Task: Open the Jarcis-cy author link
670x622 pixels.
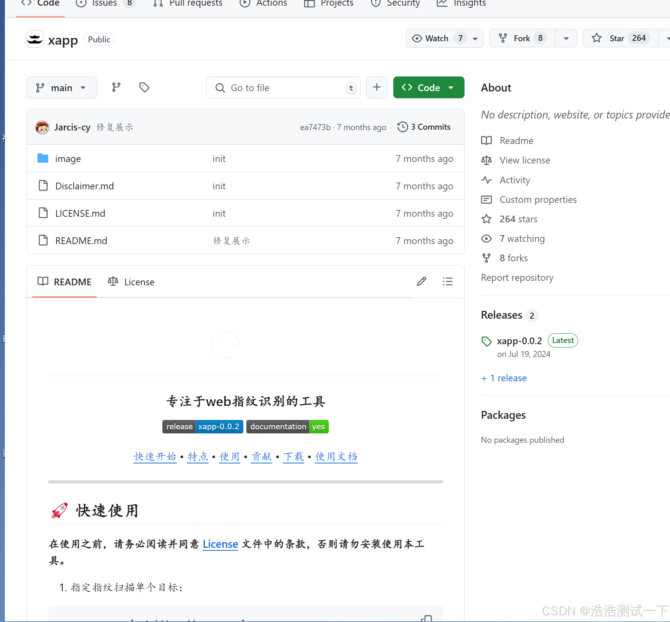Action: (x=72, y=127)
